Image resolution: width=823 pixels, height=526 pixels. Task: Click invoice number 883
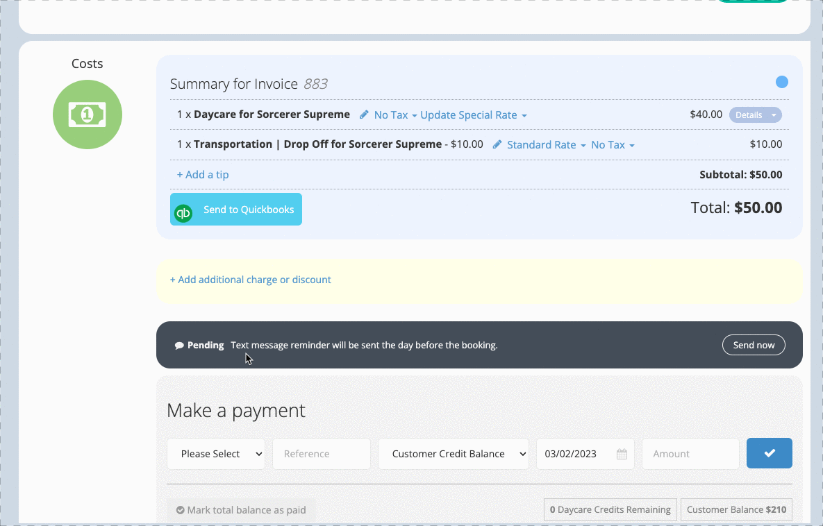click(316, 84)
